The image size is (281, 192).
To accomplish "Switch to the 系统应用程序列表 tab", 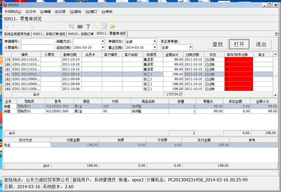I will coord(17,34).
